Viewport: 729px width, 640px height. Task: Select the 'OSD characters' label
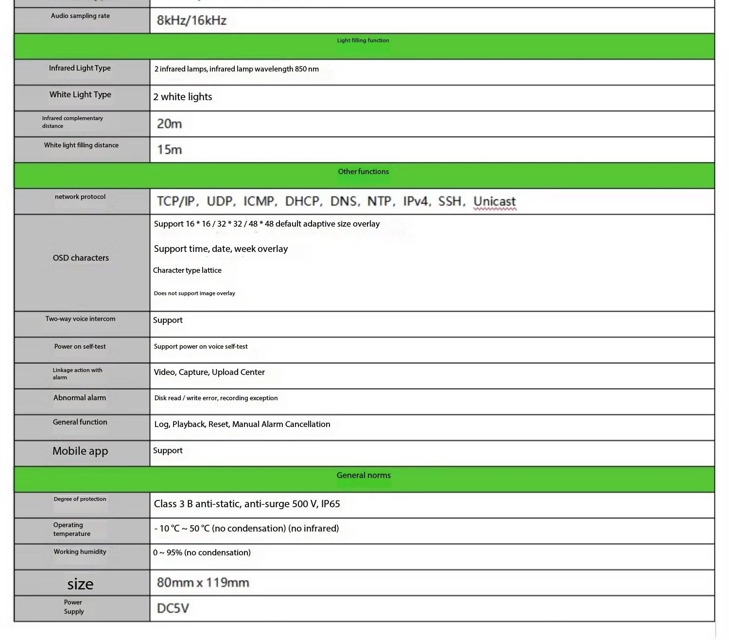[x=81, y=258]
